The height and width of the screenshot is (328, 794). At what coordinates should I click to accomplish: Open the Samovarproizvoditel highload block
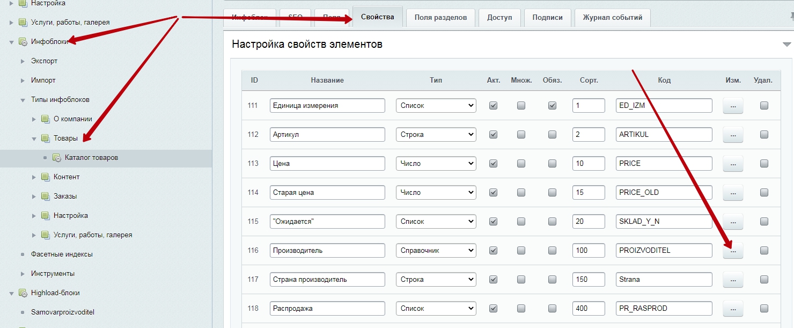point(63,312)
